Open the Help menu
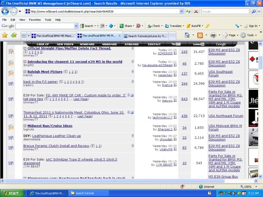 coord(58,20)
